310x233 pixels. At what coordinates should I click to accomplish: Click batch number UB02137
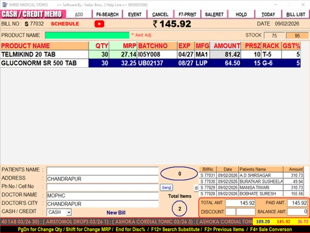pos(157,63)
